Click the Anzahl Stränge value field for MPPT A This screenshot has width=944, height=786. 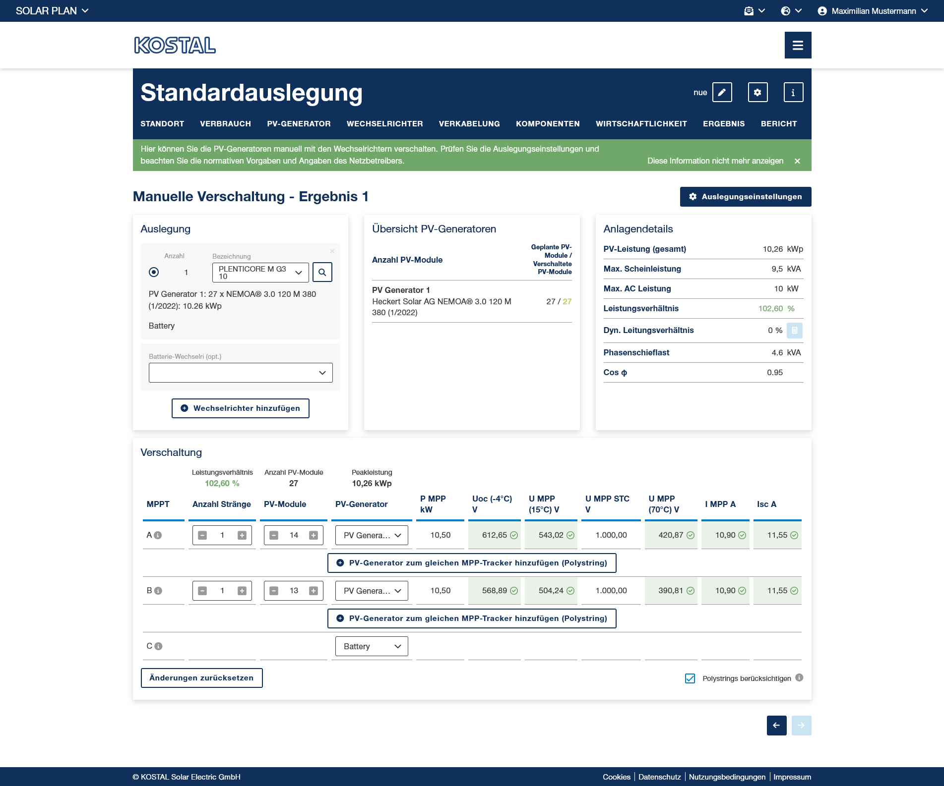click(222, 535)
